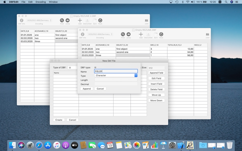Open DBF info for Empty REZUME.DBF
The height and width of the screenshot is (151, 242).
(x=83, y=34)
